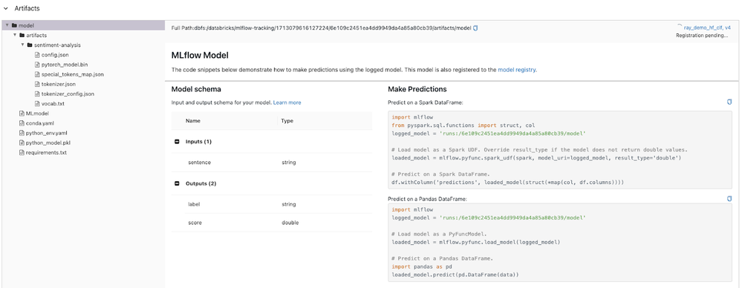Image resolution: width=742 pixels, height=288 pixels.
Task: Collapse the Outputs (2) schema group
Action: pos(177,183)
